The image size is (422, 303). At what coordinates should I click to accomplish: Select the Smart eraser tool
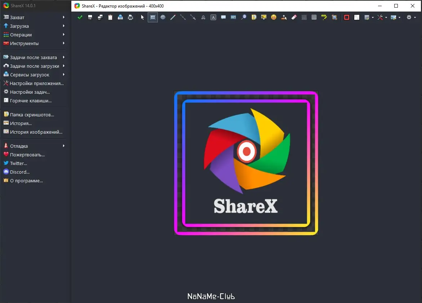294,17
